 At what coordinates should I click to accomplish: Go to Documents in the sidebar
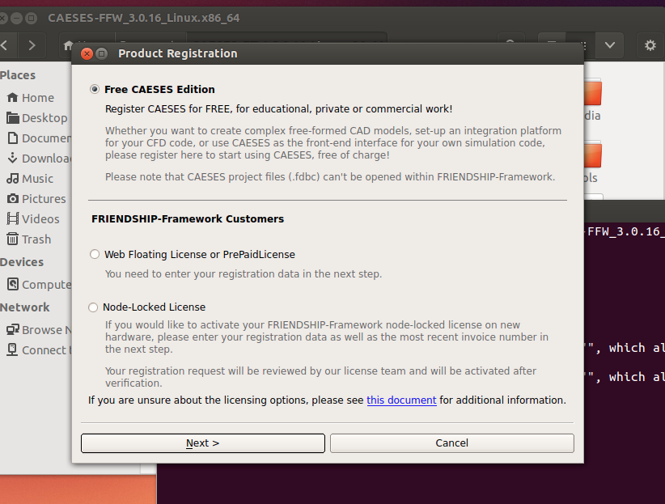click(x=39, y=138)
